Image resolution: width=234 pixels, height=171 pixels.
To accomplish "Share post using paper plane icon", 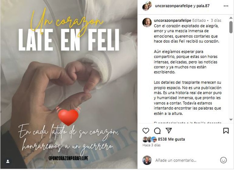I will 169,131.
